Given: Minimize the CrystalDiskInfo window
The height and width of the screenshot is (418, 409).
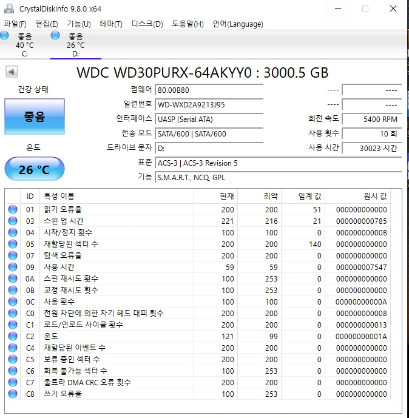Looking at the screenshot, I should tap(338, 8).
